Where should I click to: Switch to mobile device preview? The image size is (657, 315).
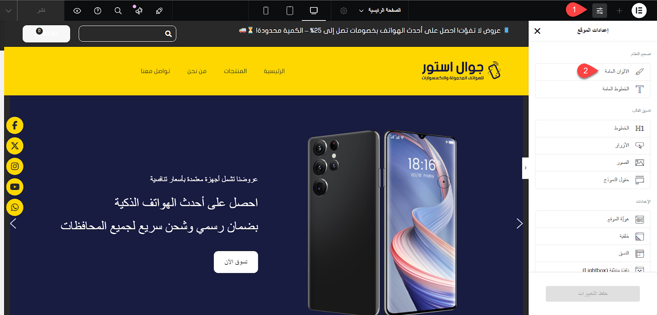point(266,11)
